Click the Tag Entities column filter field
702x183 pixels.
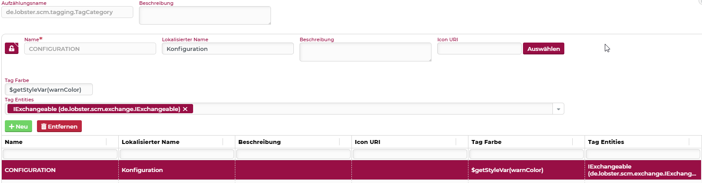pos(643,154)
